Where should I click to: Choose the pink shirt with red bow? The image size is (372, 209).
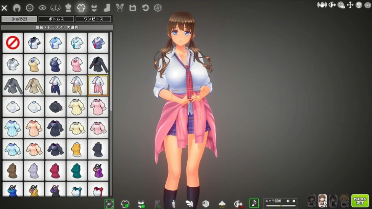77,64
